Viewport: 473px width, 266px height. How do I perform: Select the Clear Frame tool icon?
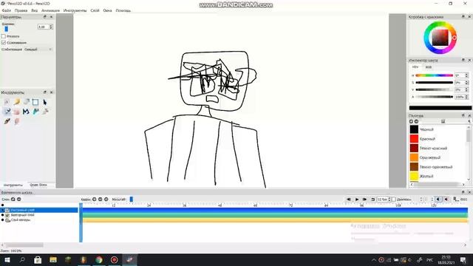pos(7,102)
